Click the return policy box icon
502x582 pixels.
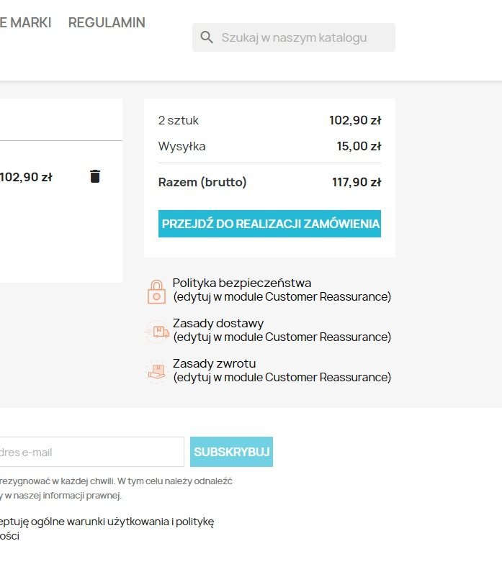[157, 371]
